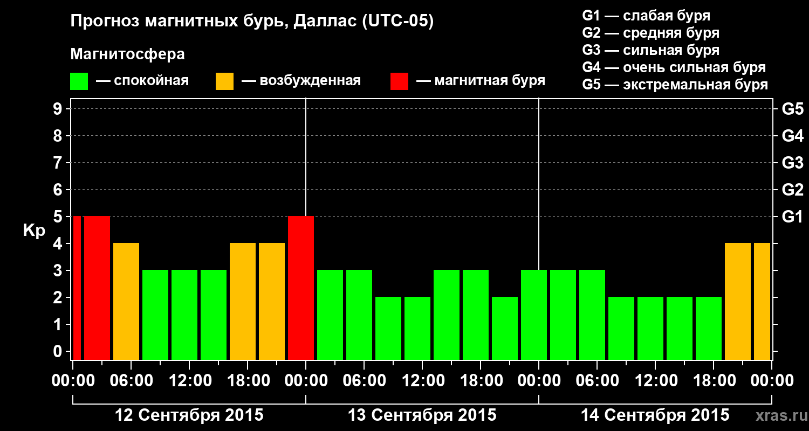Click 'G3 — сильная буря' legend line

(650, 50)
